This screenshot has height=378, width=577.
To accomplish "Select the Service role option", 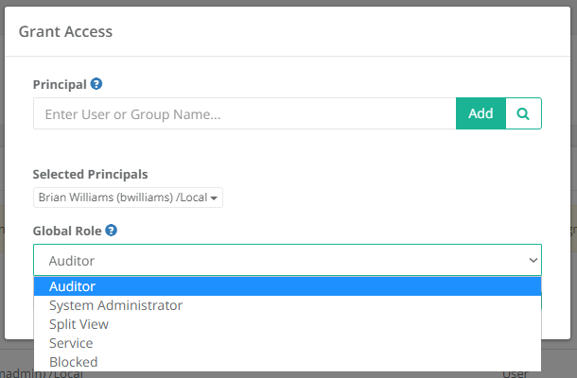I will point(71,343).
